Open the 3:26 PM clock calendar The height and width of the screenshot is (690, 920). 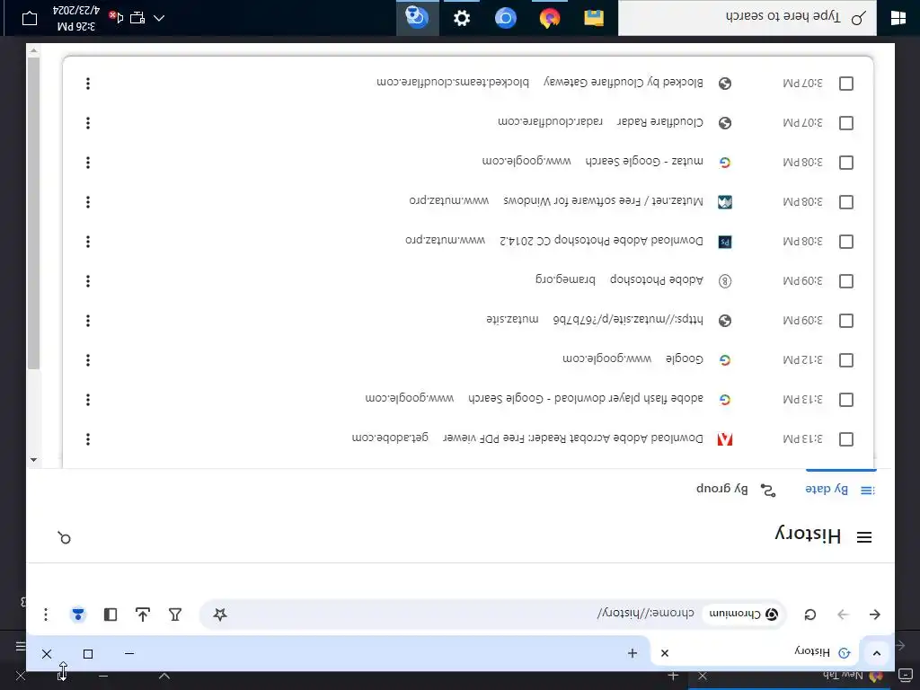[x=75, y=18]
